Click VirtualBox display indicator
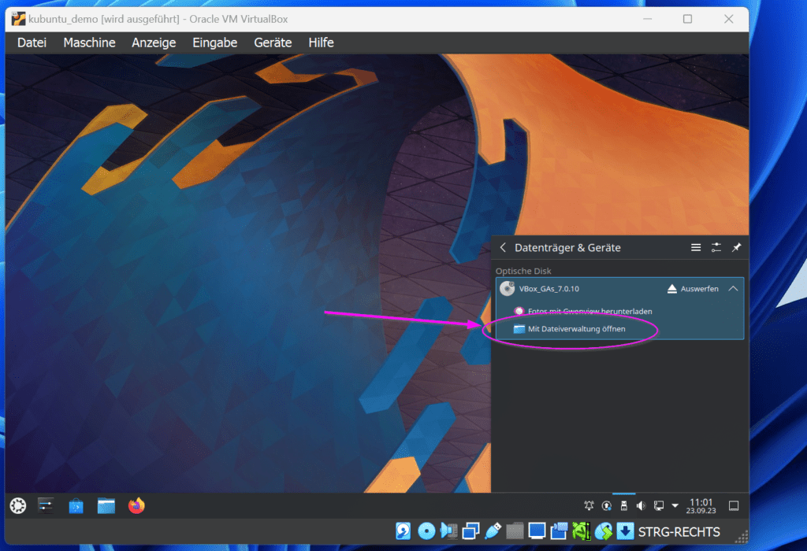 pos(537,531)
